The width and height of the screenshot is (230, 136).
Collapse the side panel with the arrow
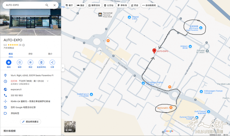(x=63, y=68)
